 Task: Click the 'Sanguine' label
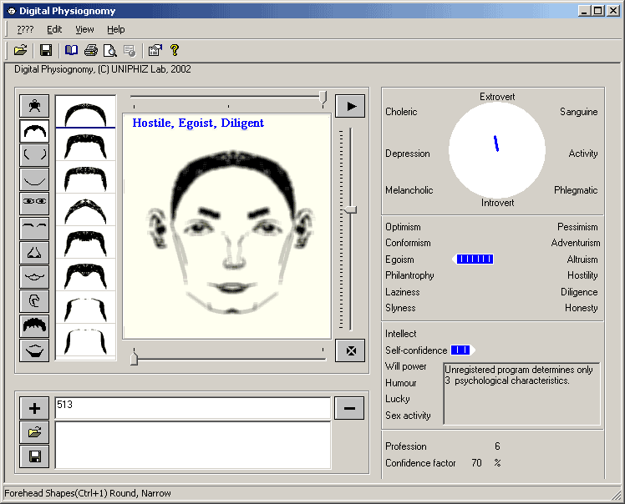pos(578,112)
